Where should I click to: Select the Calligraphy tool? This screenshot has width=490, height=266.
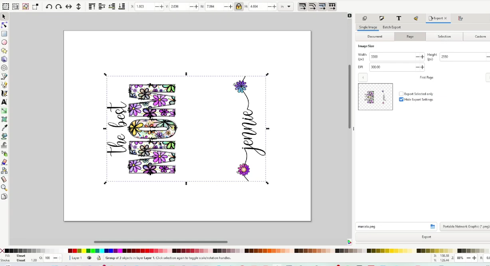[x=4, y=94]
